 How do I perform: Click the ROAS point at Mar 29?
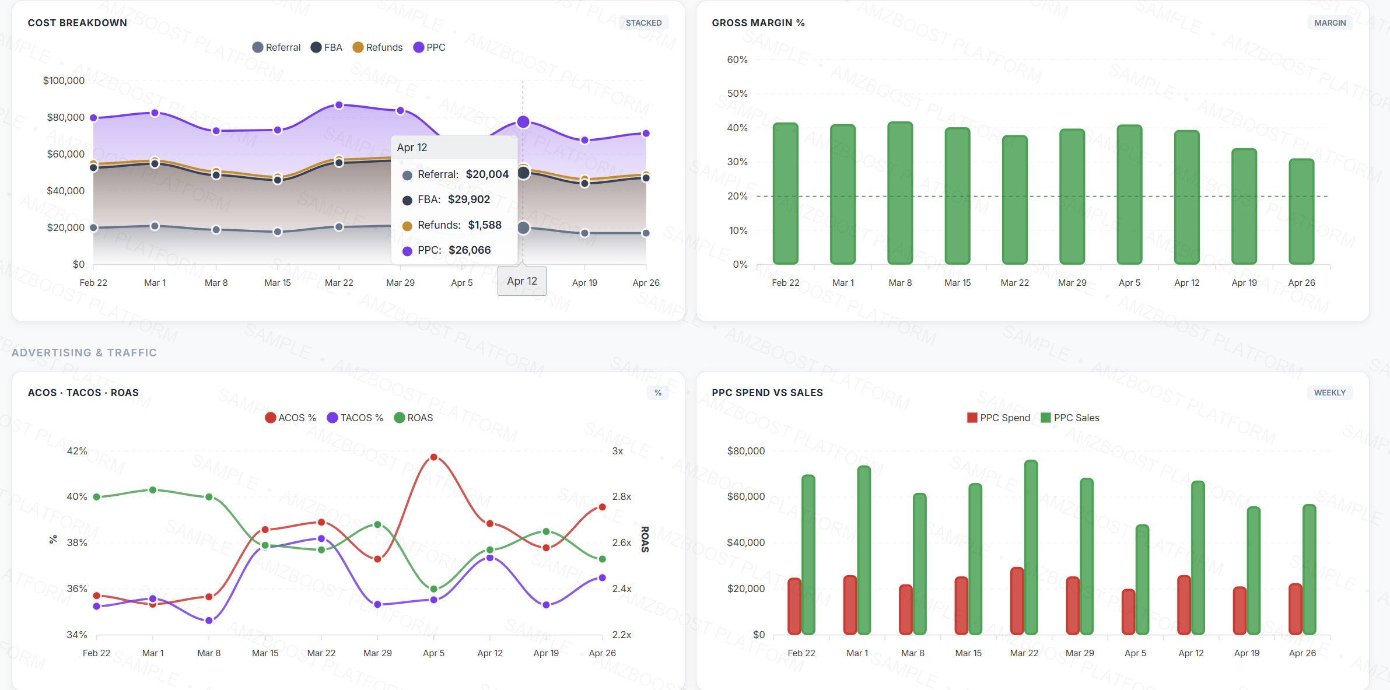click(x=377, y=524)
